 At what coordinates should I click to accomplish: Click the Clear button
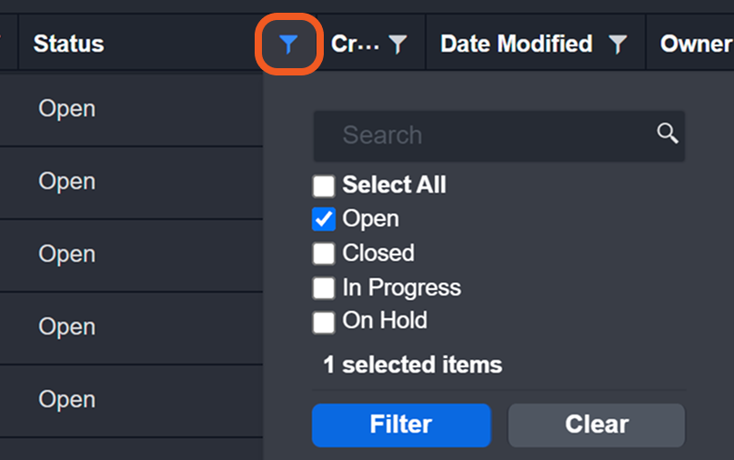pyautogui.click(x=596, y=425)
